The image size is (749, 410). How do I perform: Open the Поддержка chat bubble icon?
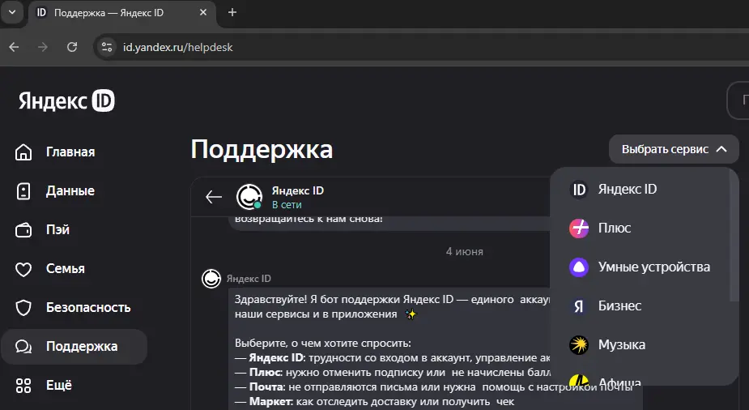(x=23, y=347)
